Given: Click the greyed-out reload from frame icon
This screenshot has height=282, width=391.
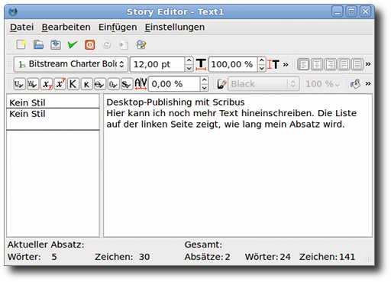Looking at the screenshot, I should pyautogui.click(x=107, y=45).
